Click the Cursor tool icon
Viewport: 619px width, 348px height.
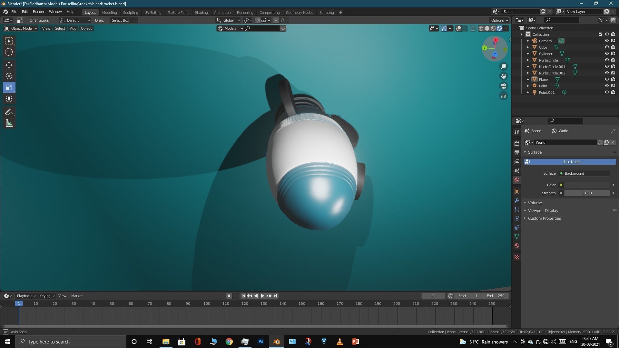pyautogui.click(x=9, y=52)
